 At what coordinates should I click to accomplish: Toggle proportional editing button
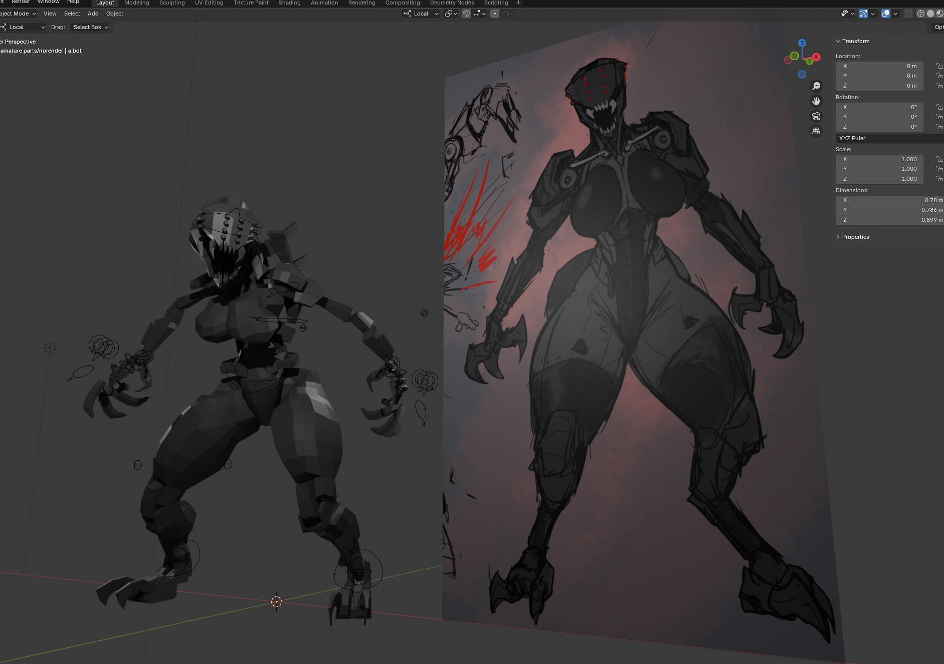tap(495, 14)
